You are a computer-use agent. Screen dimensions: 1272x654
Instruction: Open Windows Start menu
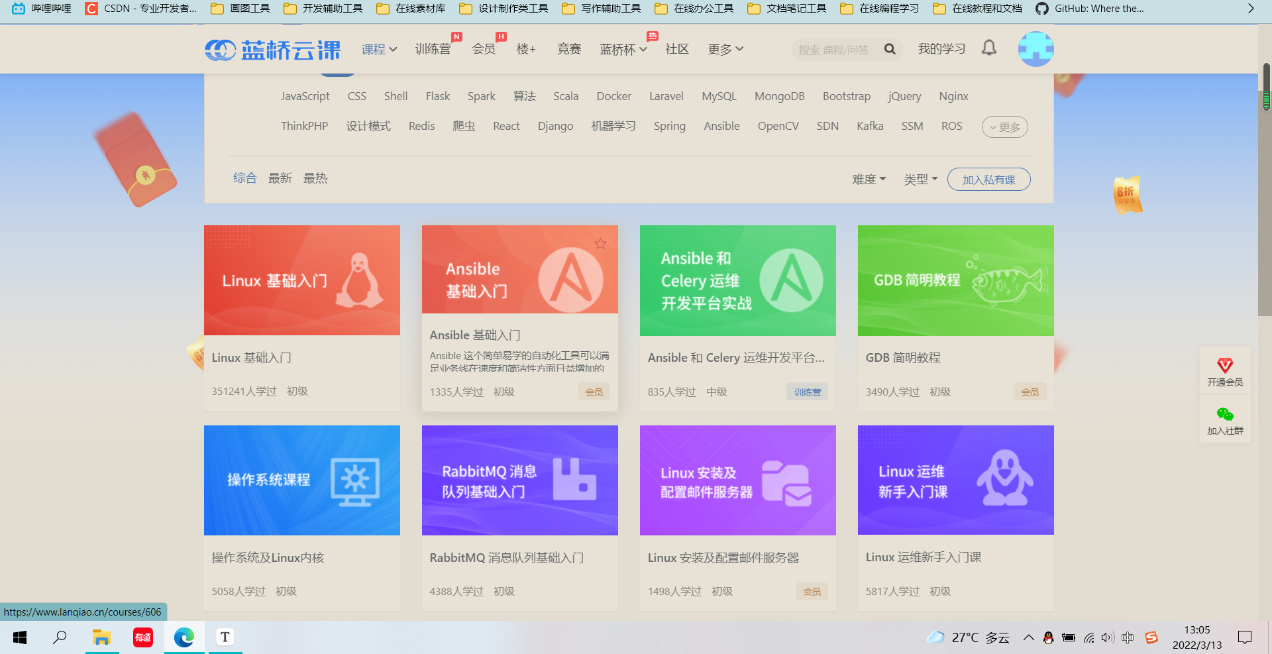tap(20, 637)
